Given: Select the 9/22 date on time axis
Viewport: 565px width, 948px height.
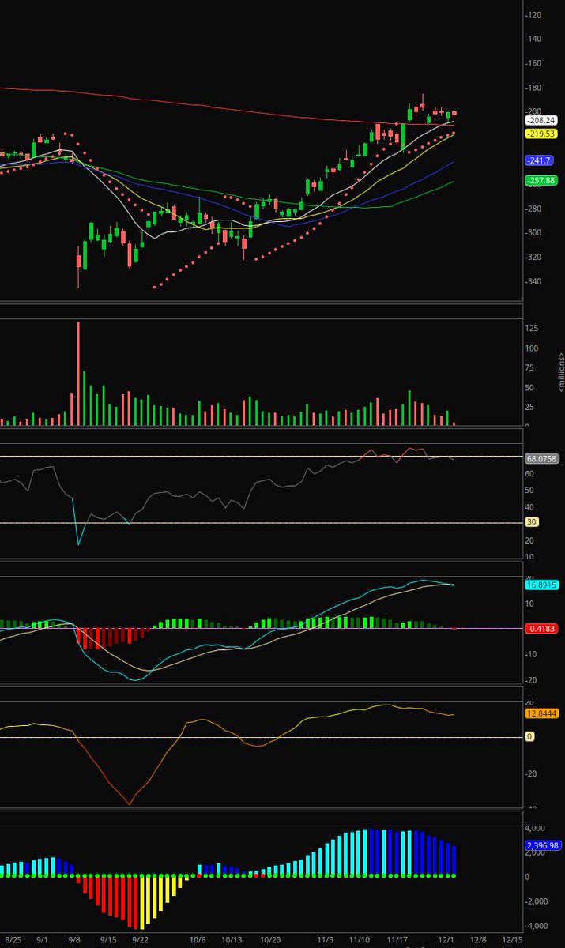Looking at the screenshot, I should [141, 941].
